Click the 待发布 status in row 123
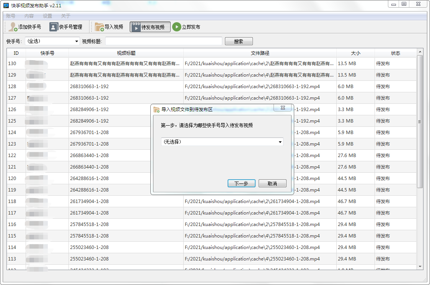This screenshot has height=285, width=430. pos(383,144)
